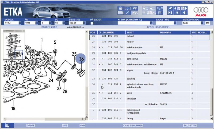Viewport: 214px width, 129px height.
Task: Open the BILDESIDE dropdown 103-54
Action: point(84,23)
